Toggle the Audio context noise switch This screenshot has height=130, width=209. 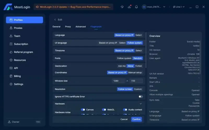[x=125, y=109]
